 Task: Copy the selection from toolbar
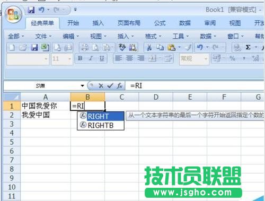[160, 47]
